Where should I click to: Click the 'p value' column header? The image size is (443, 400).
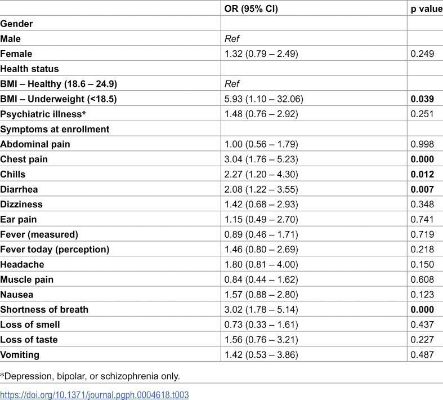click(x=427, y=9)
